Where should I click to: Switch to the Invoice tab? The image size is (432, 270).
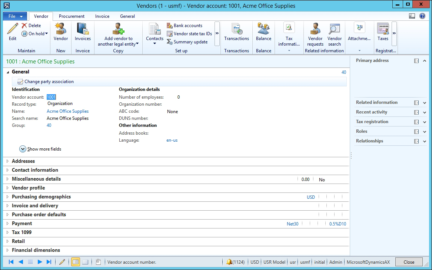(x=102, y=16)
